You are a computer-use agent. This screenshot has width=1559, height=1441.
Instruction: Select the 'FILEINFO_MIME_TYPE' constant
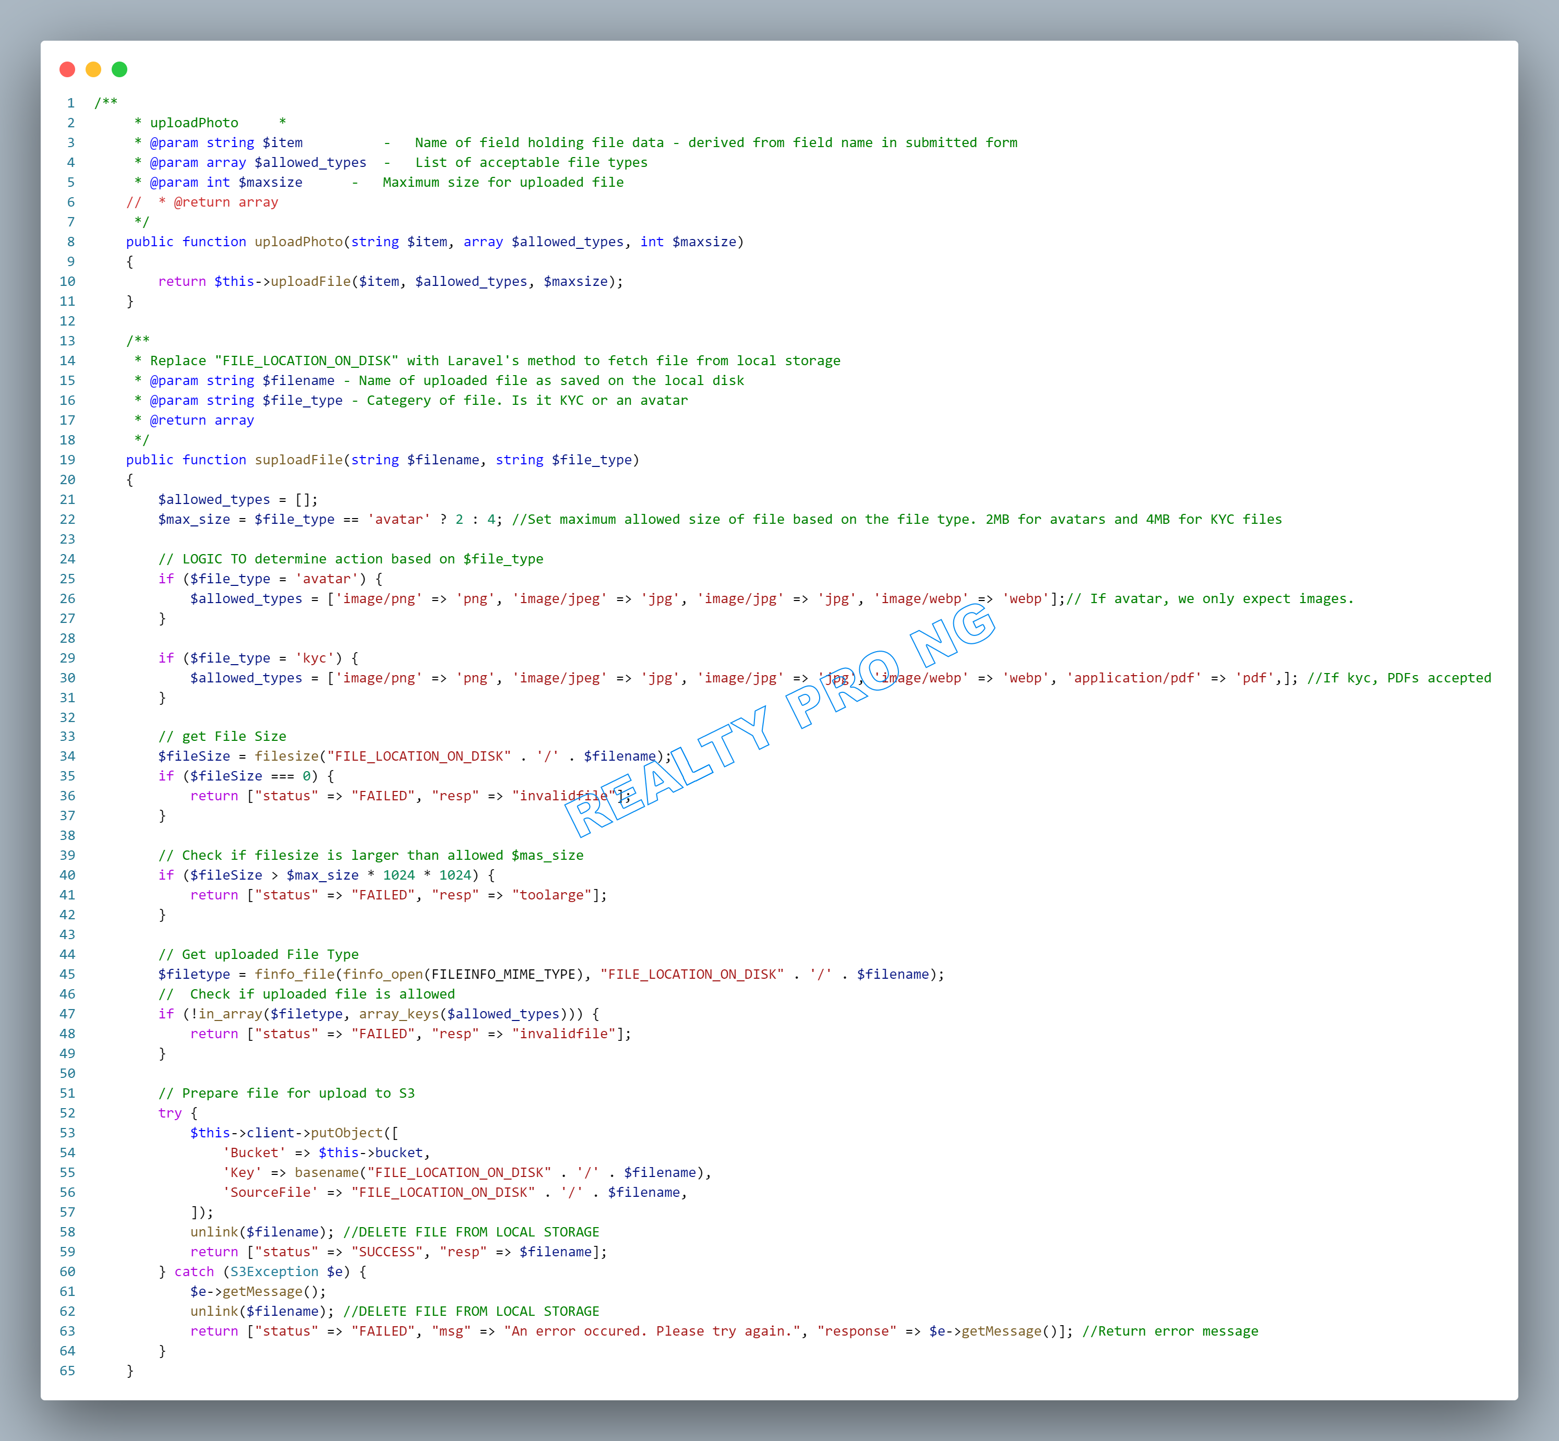[x=504, y=975]
